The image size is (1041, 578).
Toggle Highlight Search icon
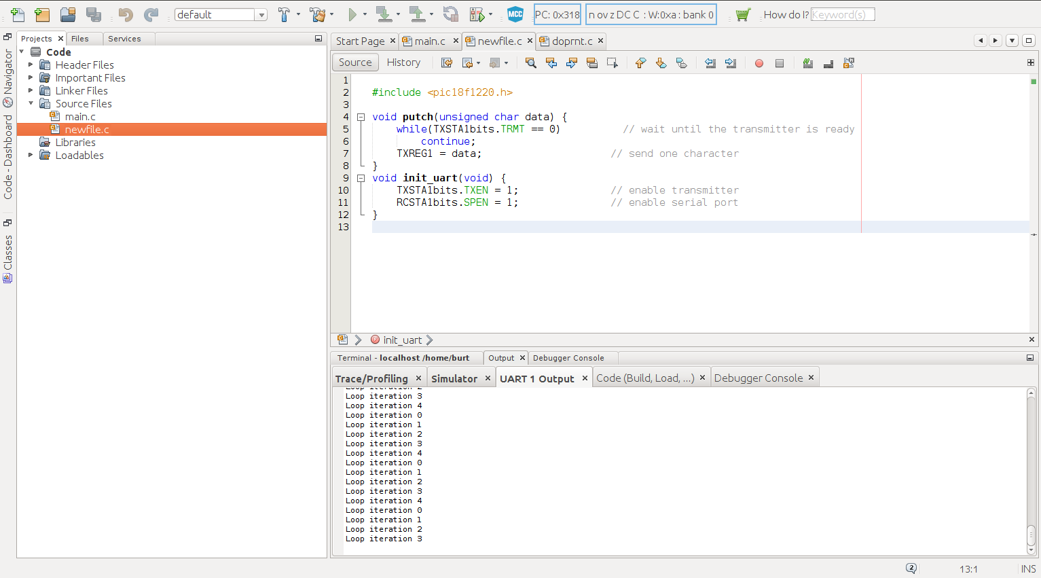592,63
